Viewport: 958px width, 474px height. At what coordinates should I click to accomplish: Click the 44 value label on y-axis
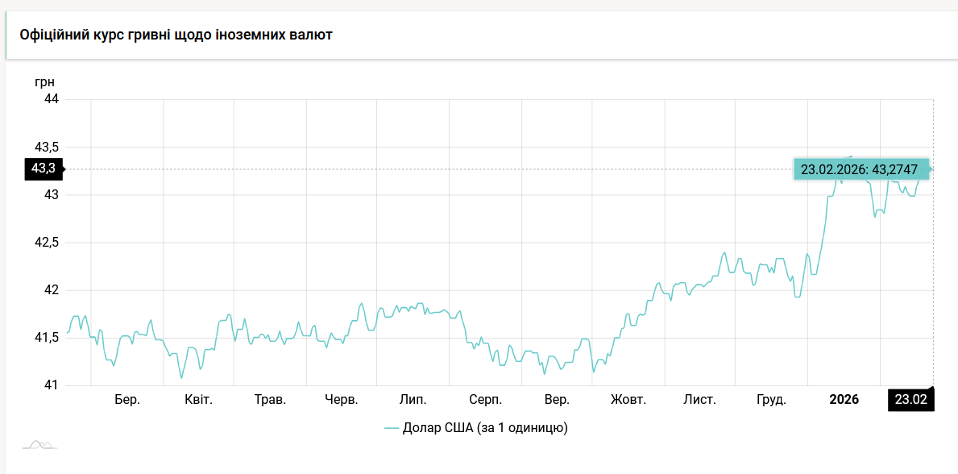pyautogui.click(x=51, y=99)
